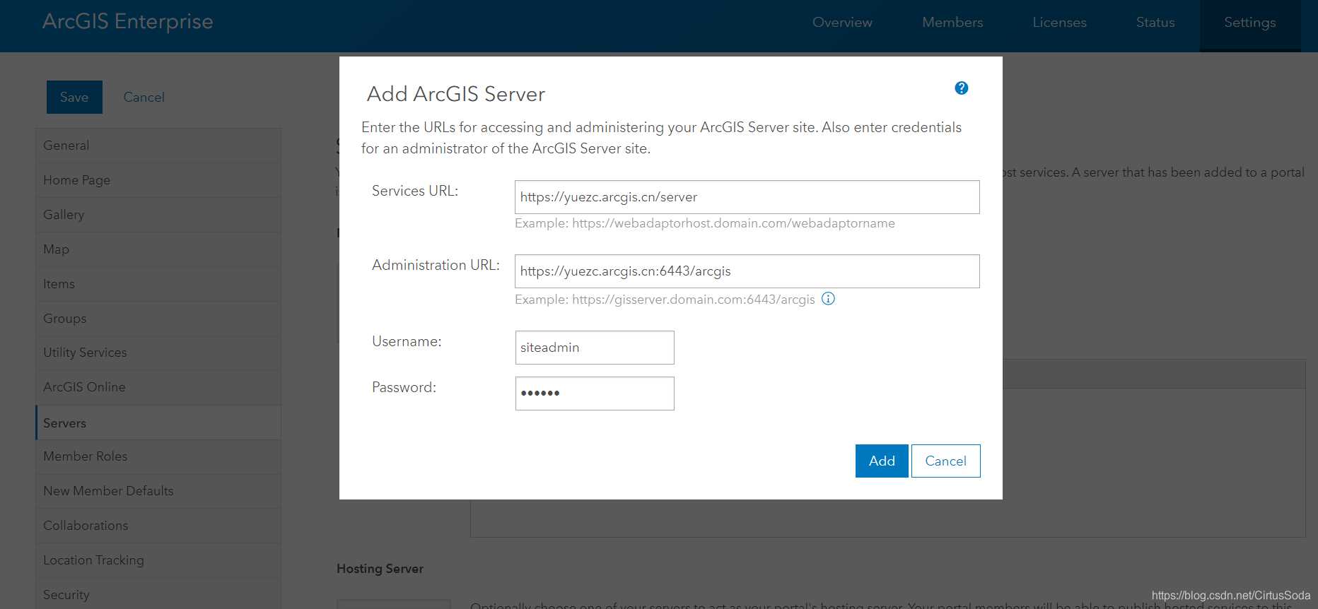Focus the Administration URL input field
1318x609 pixels.
[747, 271]
